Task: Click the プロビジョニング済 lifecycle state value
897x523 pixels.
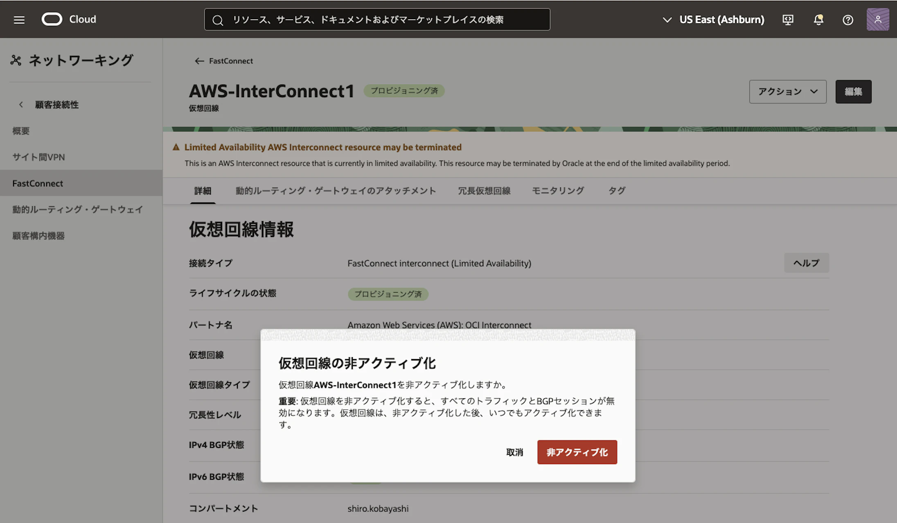Action: click(x=388, y=294)
